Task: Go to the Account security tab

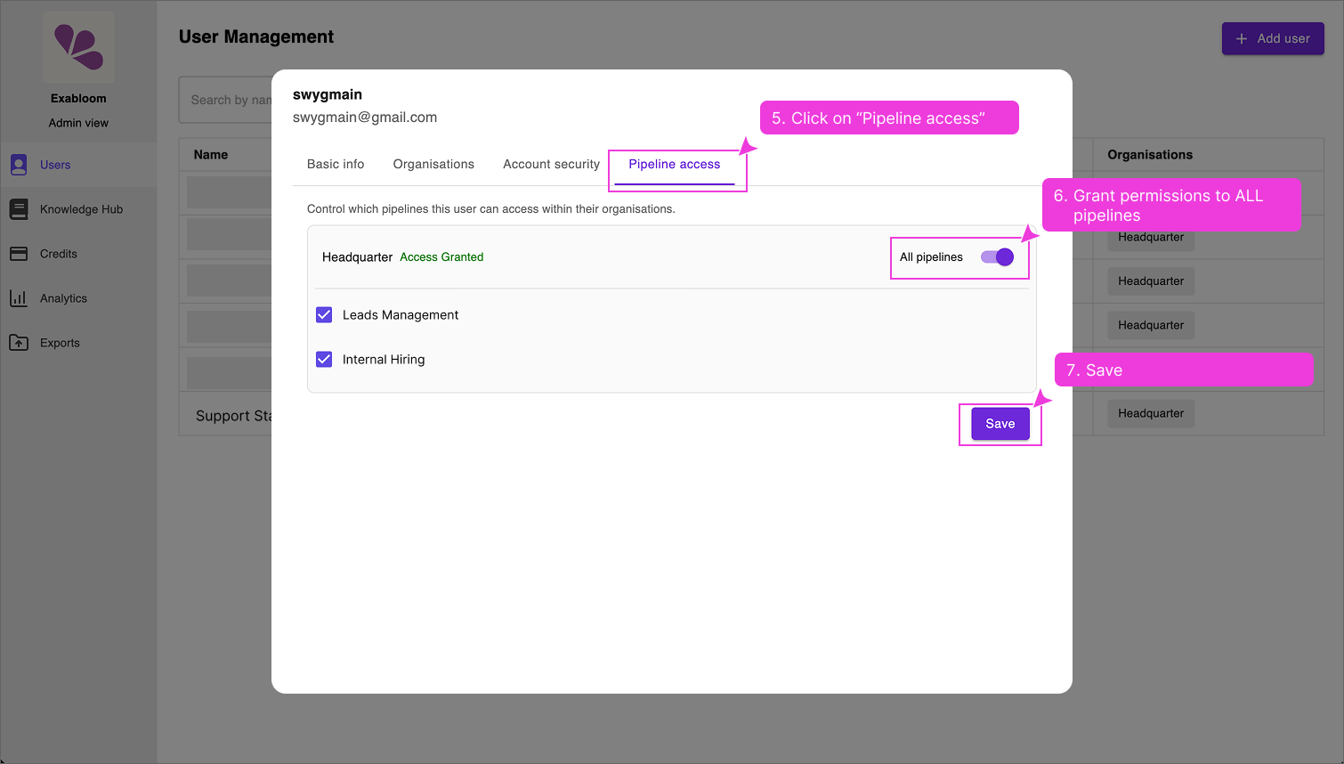Action: point(550,164)
